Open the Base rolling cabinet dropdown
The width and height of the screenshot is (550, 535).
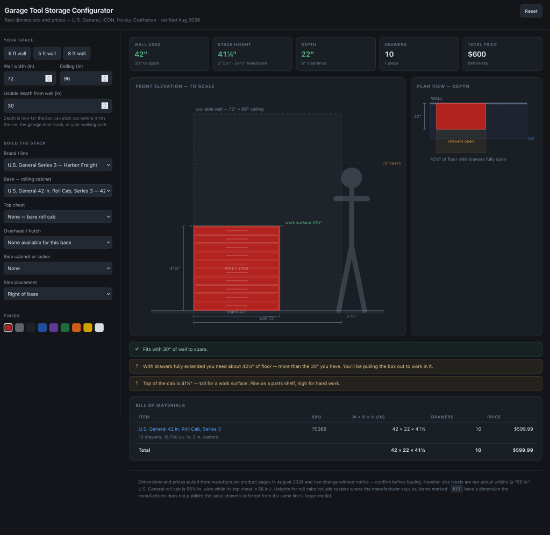pos(58,191)
